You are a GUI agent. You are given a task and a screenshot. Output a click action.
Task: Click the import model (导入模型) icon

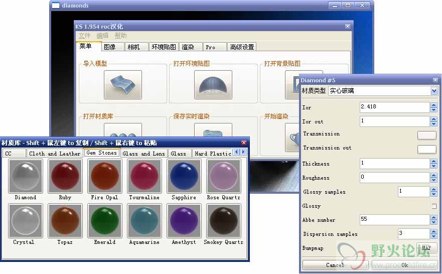[123, 84]
